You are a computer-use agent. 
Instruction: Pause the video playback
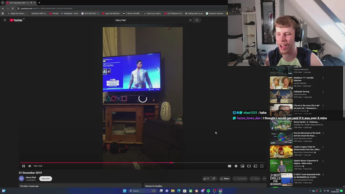[x=23, y=166]
